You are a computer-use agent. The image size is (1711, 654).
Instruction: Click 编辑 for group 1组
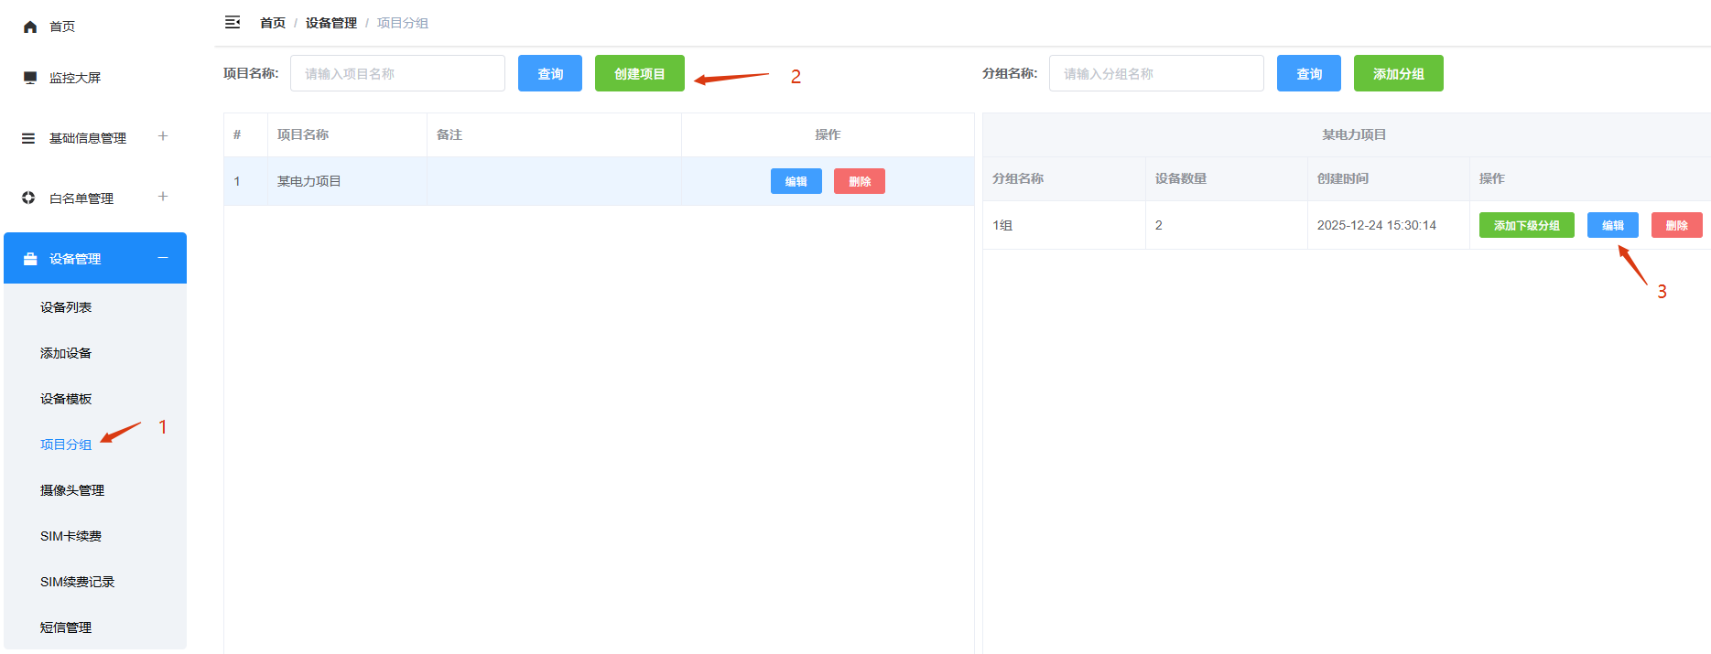click(x=1613, y=225)
